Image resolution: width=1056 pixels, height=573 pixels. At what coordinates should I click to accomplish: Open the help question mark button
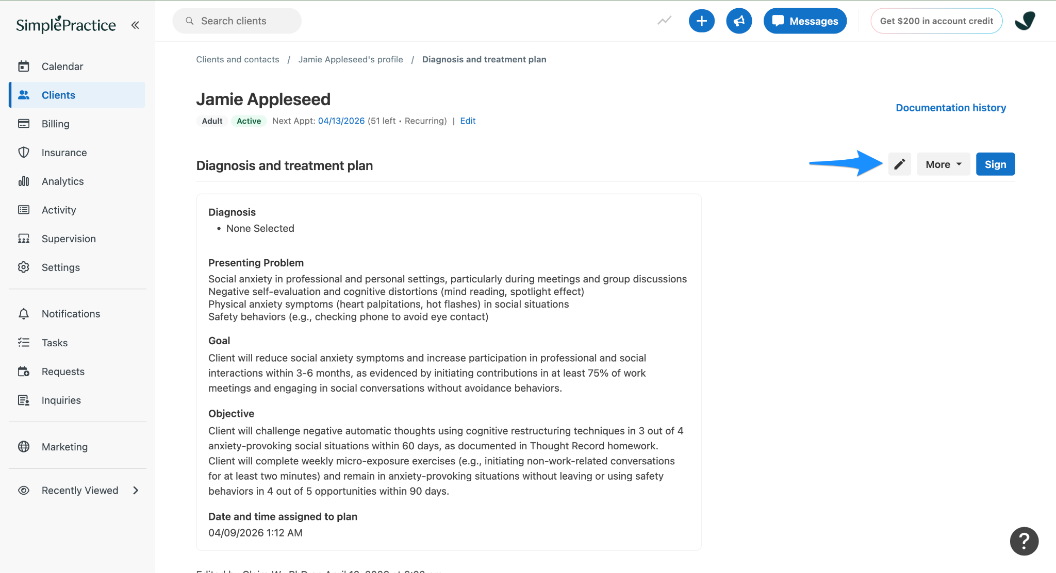tap(1024, 541)
